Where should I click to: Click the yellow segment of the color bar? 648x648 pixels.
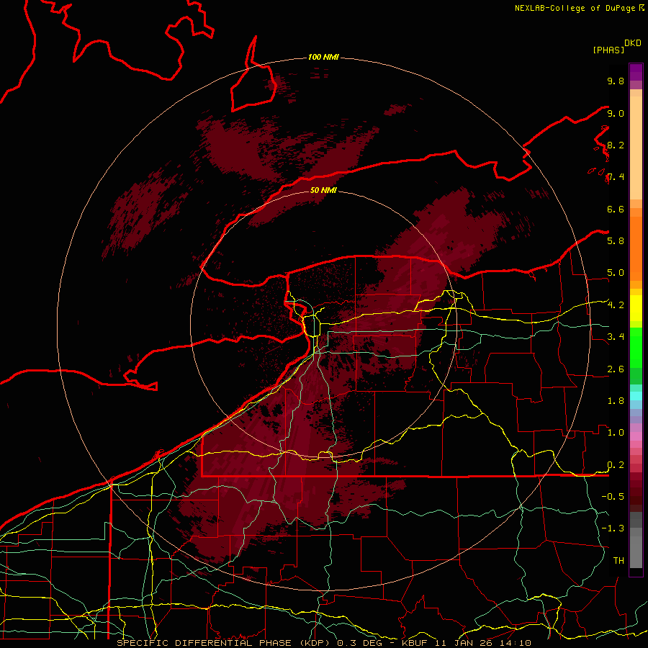tap(636, 308)
